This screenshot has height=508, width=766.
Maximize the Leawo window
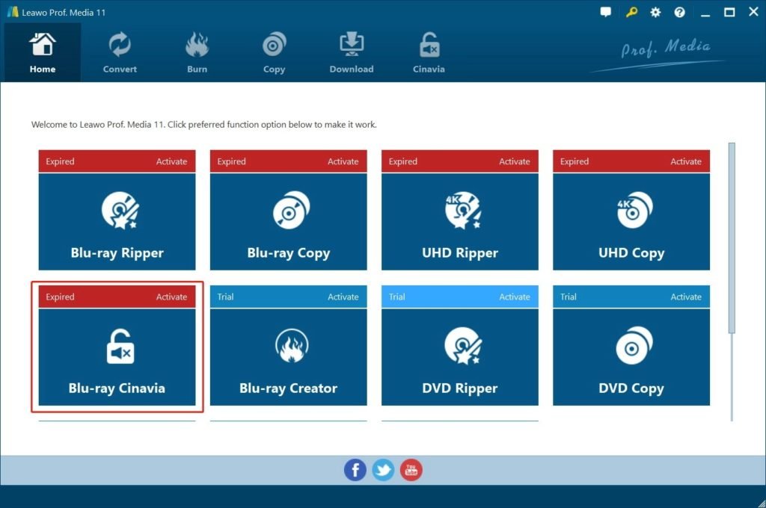729,12
